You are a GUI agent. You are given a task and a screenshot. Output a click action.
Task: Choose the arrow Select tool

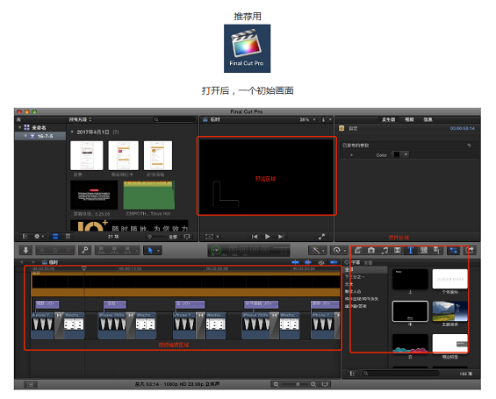(150, 250)
